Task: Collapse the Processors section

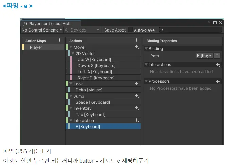Action: [146, 81]
